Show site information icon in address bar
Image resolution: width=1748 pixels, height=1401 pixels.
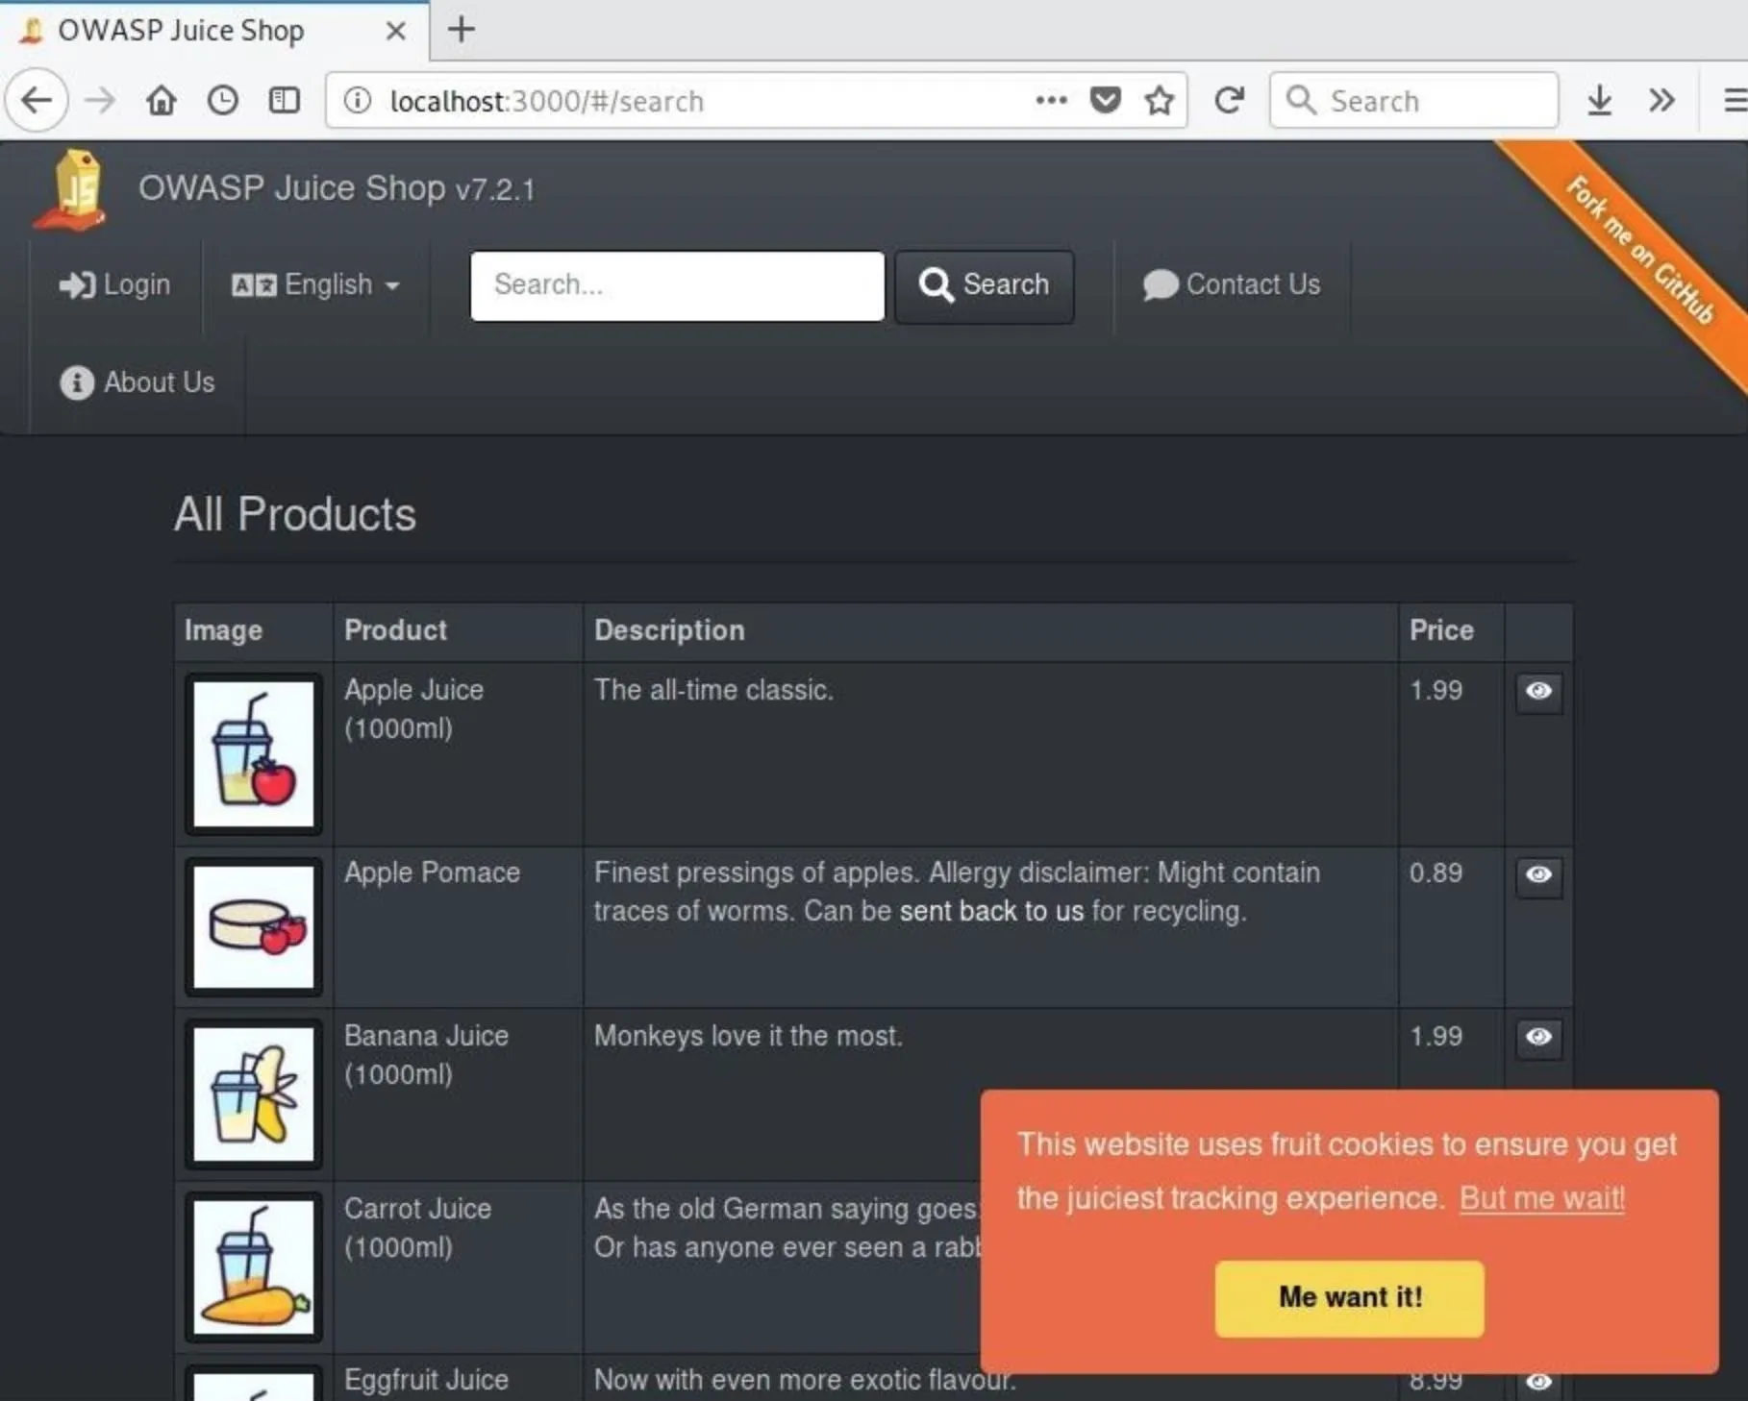[358, 100]
